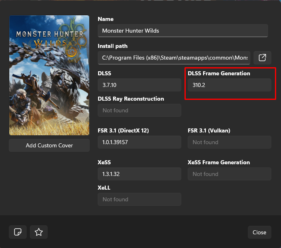Click the Monster Hunter Wilds cover art
The image size is (281, 248).
coord(49,75)
